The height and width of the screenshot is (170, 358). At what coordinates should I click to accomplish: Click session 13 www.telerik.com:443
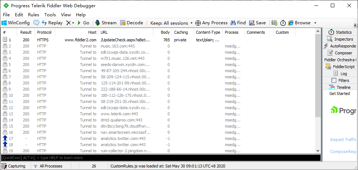point(119,114)
